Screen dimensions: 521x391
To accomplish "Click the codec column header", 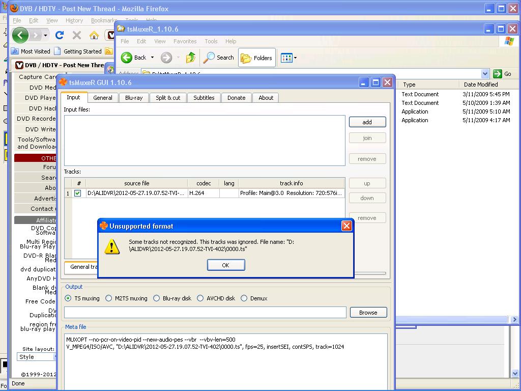I will (204, 183).
